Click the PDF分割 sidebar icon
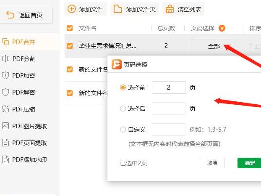Image resolution: width=261 pixels, height=196 pixels. click(x=5, y=58)
